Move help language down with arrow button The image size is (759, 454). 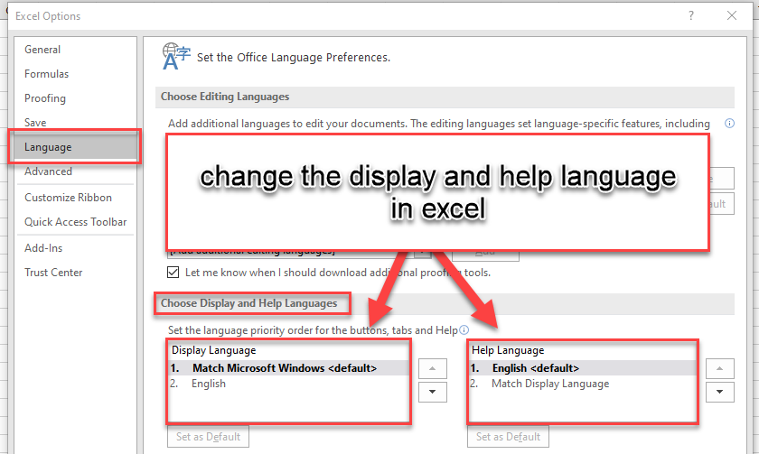(720, 392)
